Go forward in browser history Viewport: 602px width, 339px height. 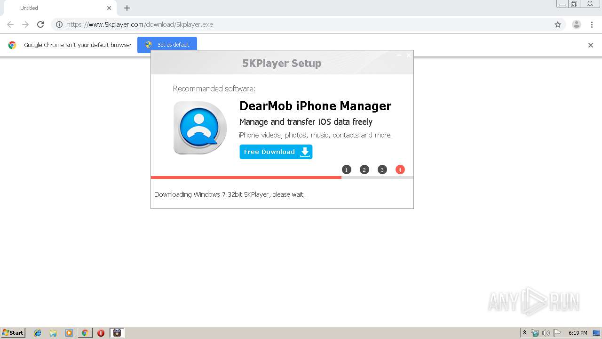[x=25, y=24]
